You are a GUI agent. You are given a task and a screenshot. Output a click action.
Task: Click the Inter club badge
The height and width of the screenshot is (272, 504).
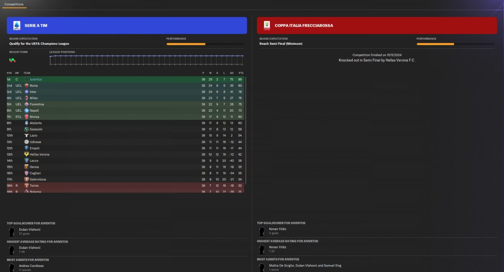click(26, 92)
